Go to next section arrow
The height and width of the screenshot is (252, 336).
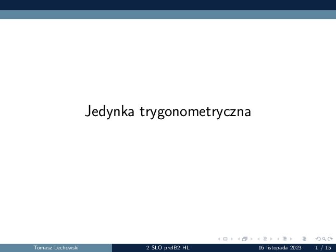(291, 239)
